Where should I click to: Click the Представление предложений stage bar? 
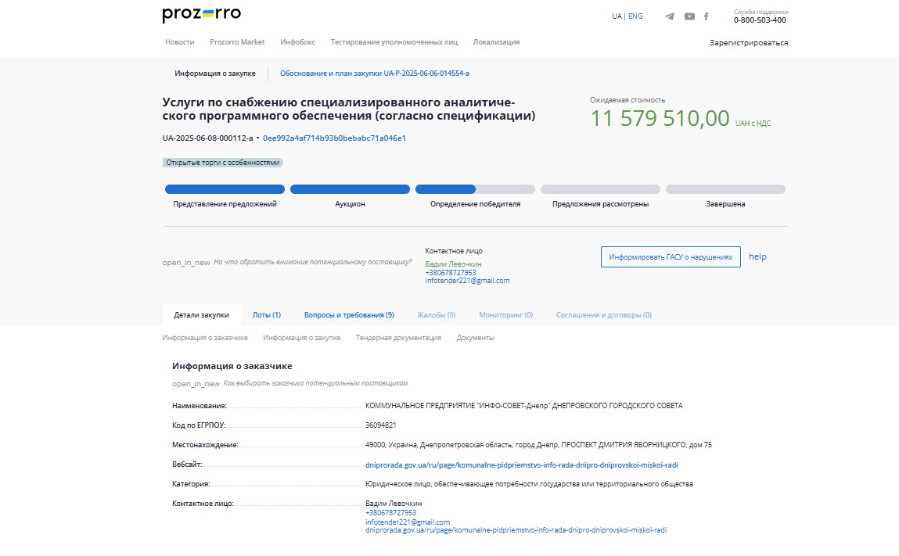click(225, 189)
